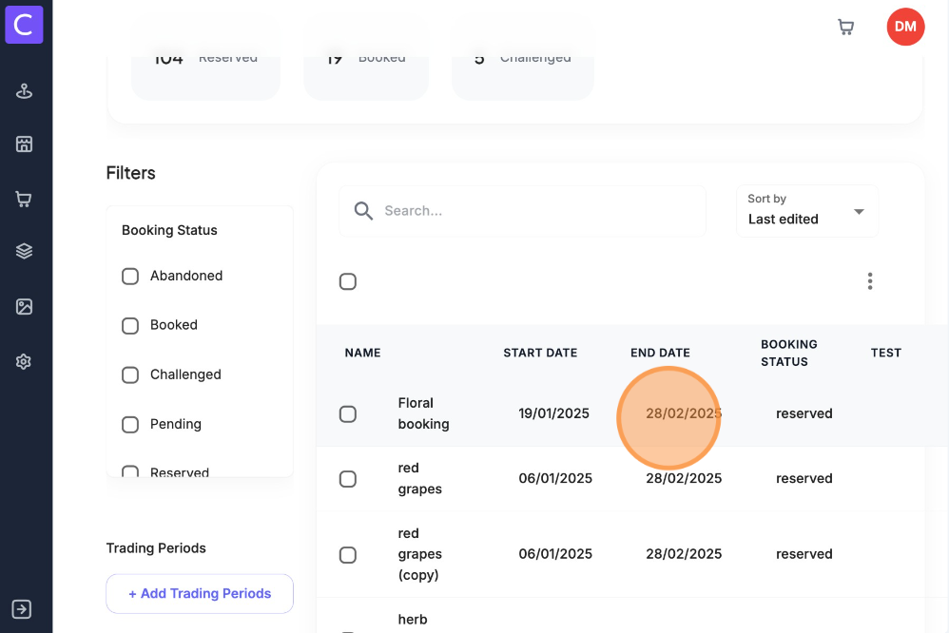Check the Challenged filter checkbox
The height and width of the screenshot is (633, 949).
tap(130, 375)
